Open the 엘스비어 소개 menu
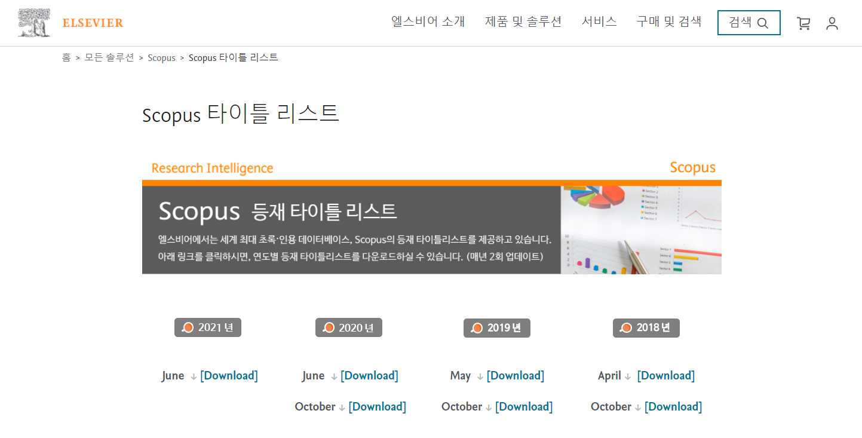This screenshot has width=862, height=438. 428,22
